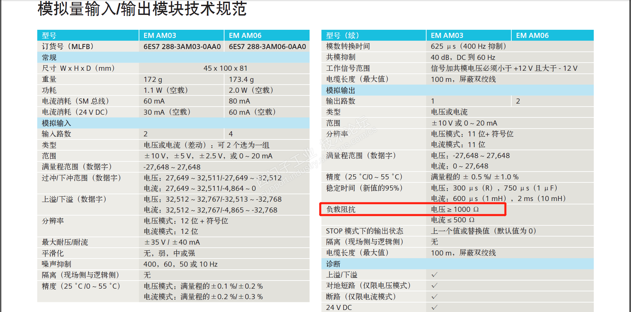Select "满量程的 ± 0.5 %/ ±1.0 %"

pos(475,177)
